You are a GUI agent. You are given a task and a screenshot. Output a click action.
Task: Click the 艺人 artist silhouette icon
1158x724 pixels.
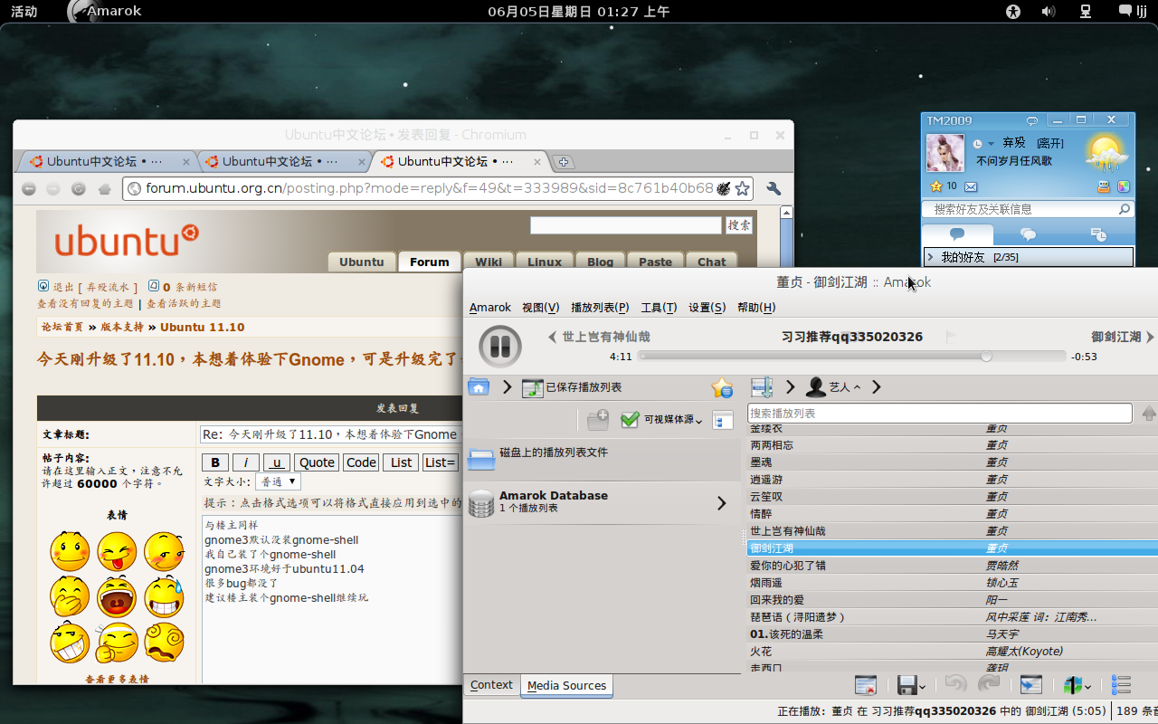[x=816, y=387]
